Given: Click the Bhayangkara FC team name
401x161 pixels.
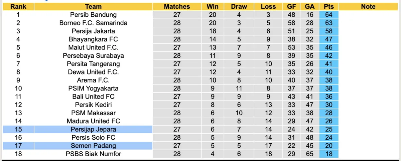Looking at the screenshot, I should (93, 39).
